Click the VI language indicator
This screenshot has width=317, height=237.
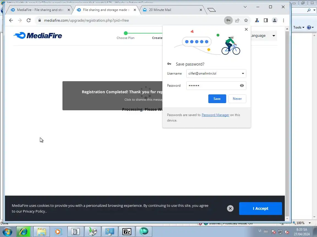[260, 231]
